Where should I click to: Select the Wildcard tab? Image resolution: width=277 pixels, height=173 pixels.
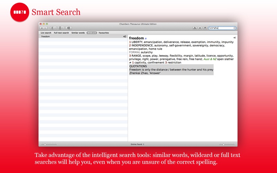92,33
